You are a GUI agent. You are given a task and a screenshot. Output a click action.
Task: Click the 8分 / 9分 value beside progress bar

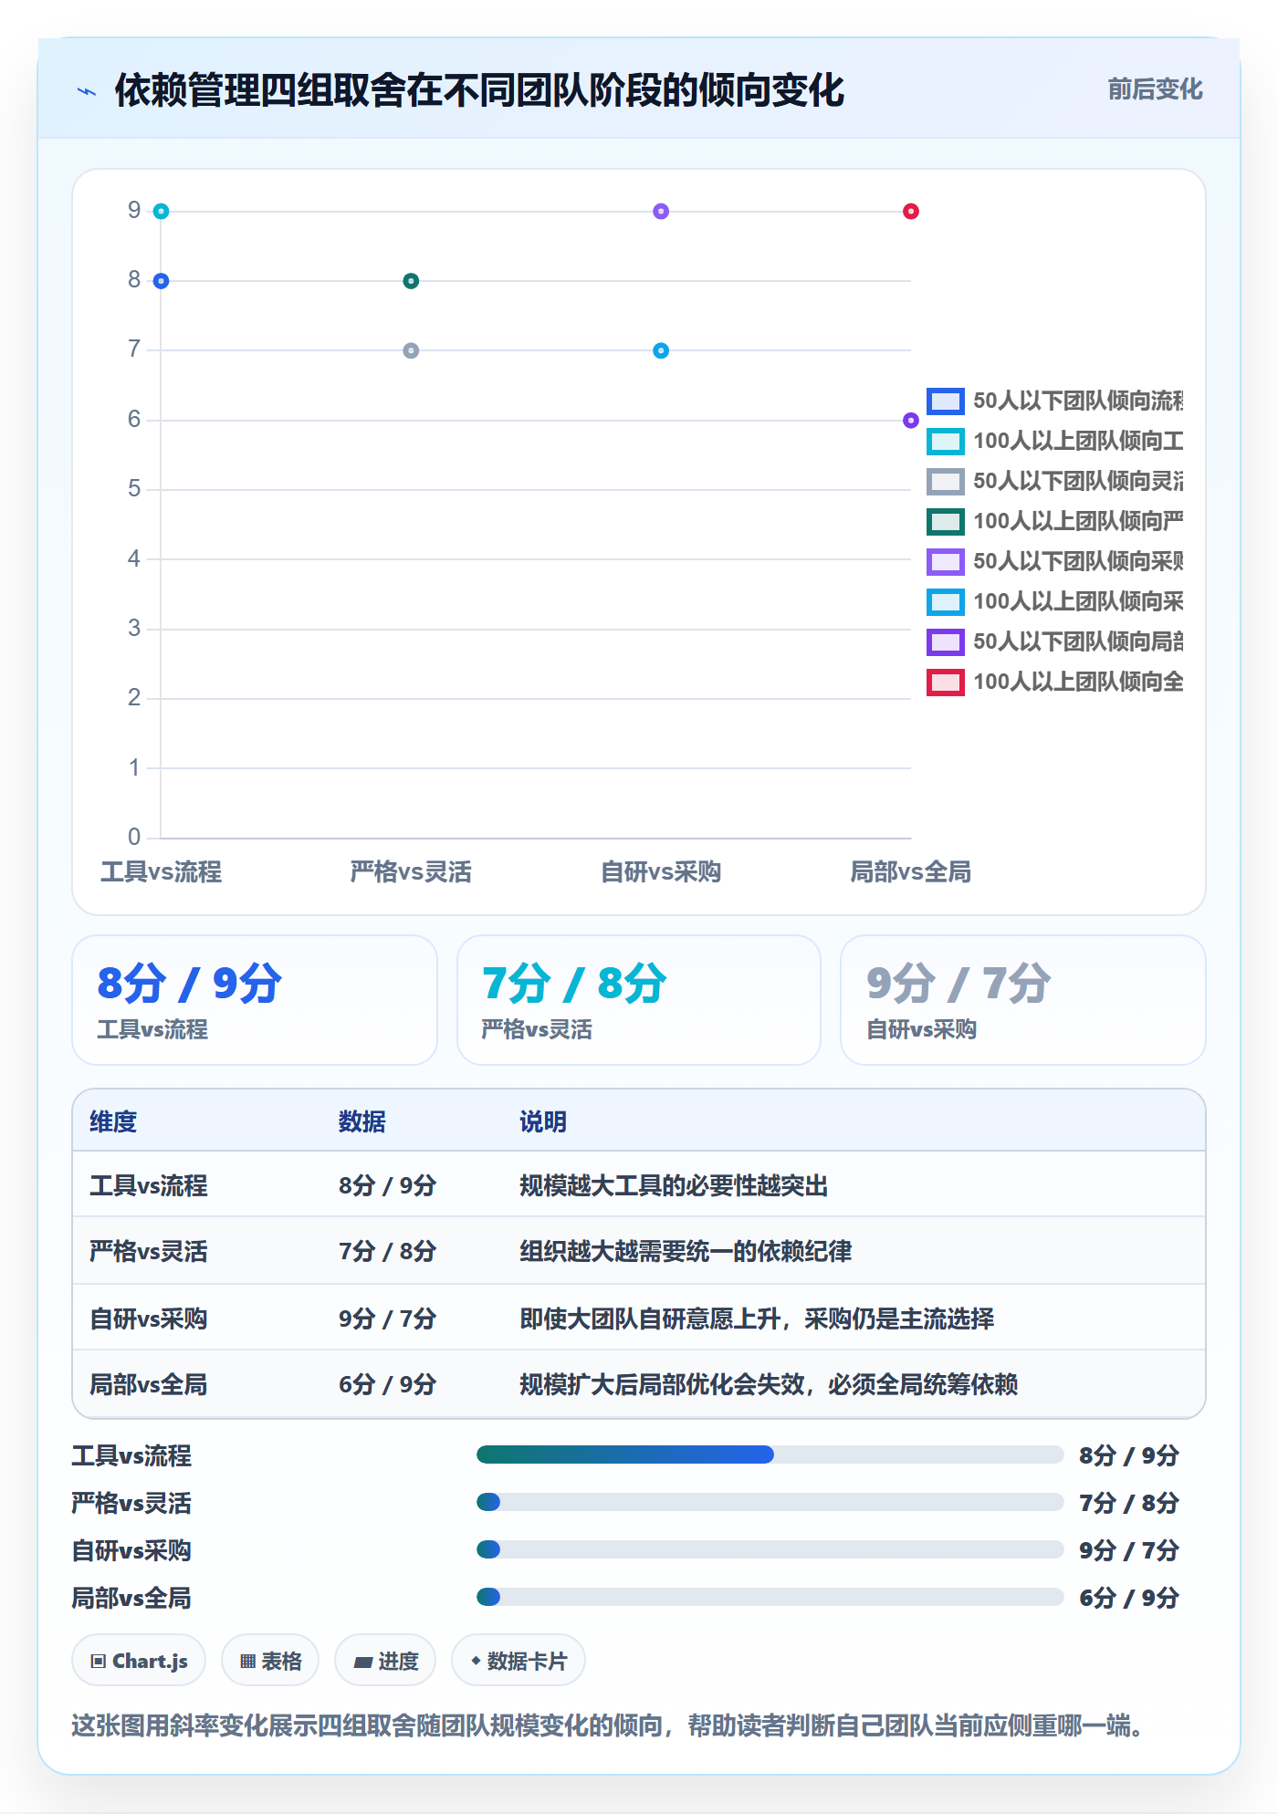[1129, 1455]
